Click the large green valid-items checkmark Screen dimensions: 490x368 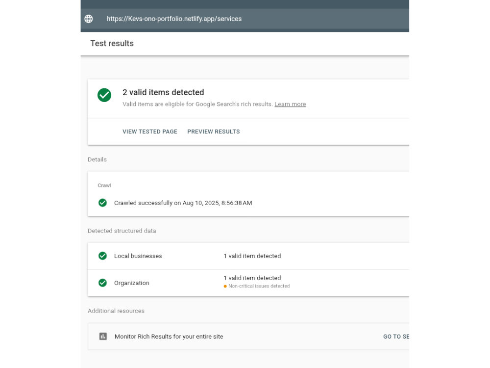(104, 95)
